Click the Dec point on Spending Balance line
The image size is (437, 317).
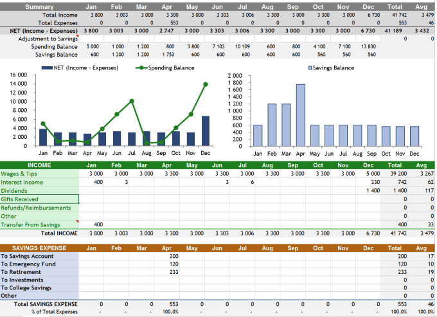tap(206, 84)
